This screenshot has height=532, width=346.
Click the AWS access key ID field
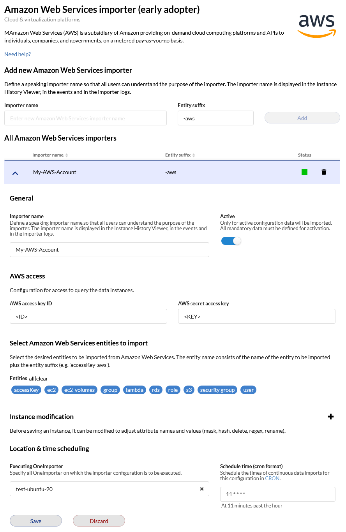(88, 317)
